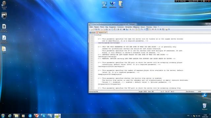The height and width of the screenshot is (118, 211).
Task: Click the Redo toolbar icon
Action: coord(121,29)
